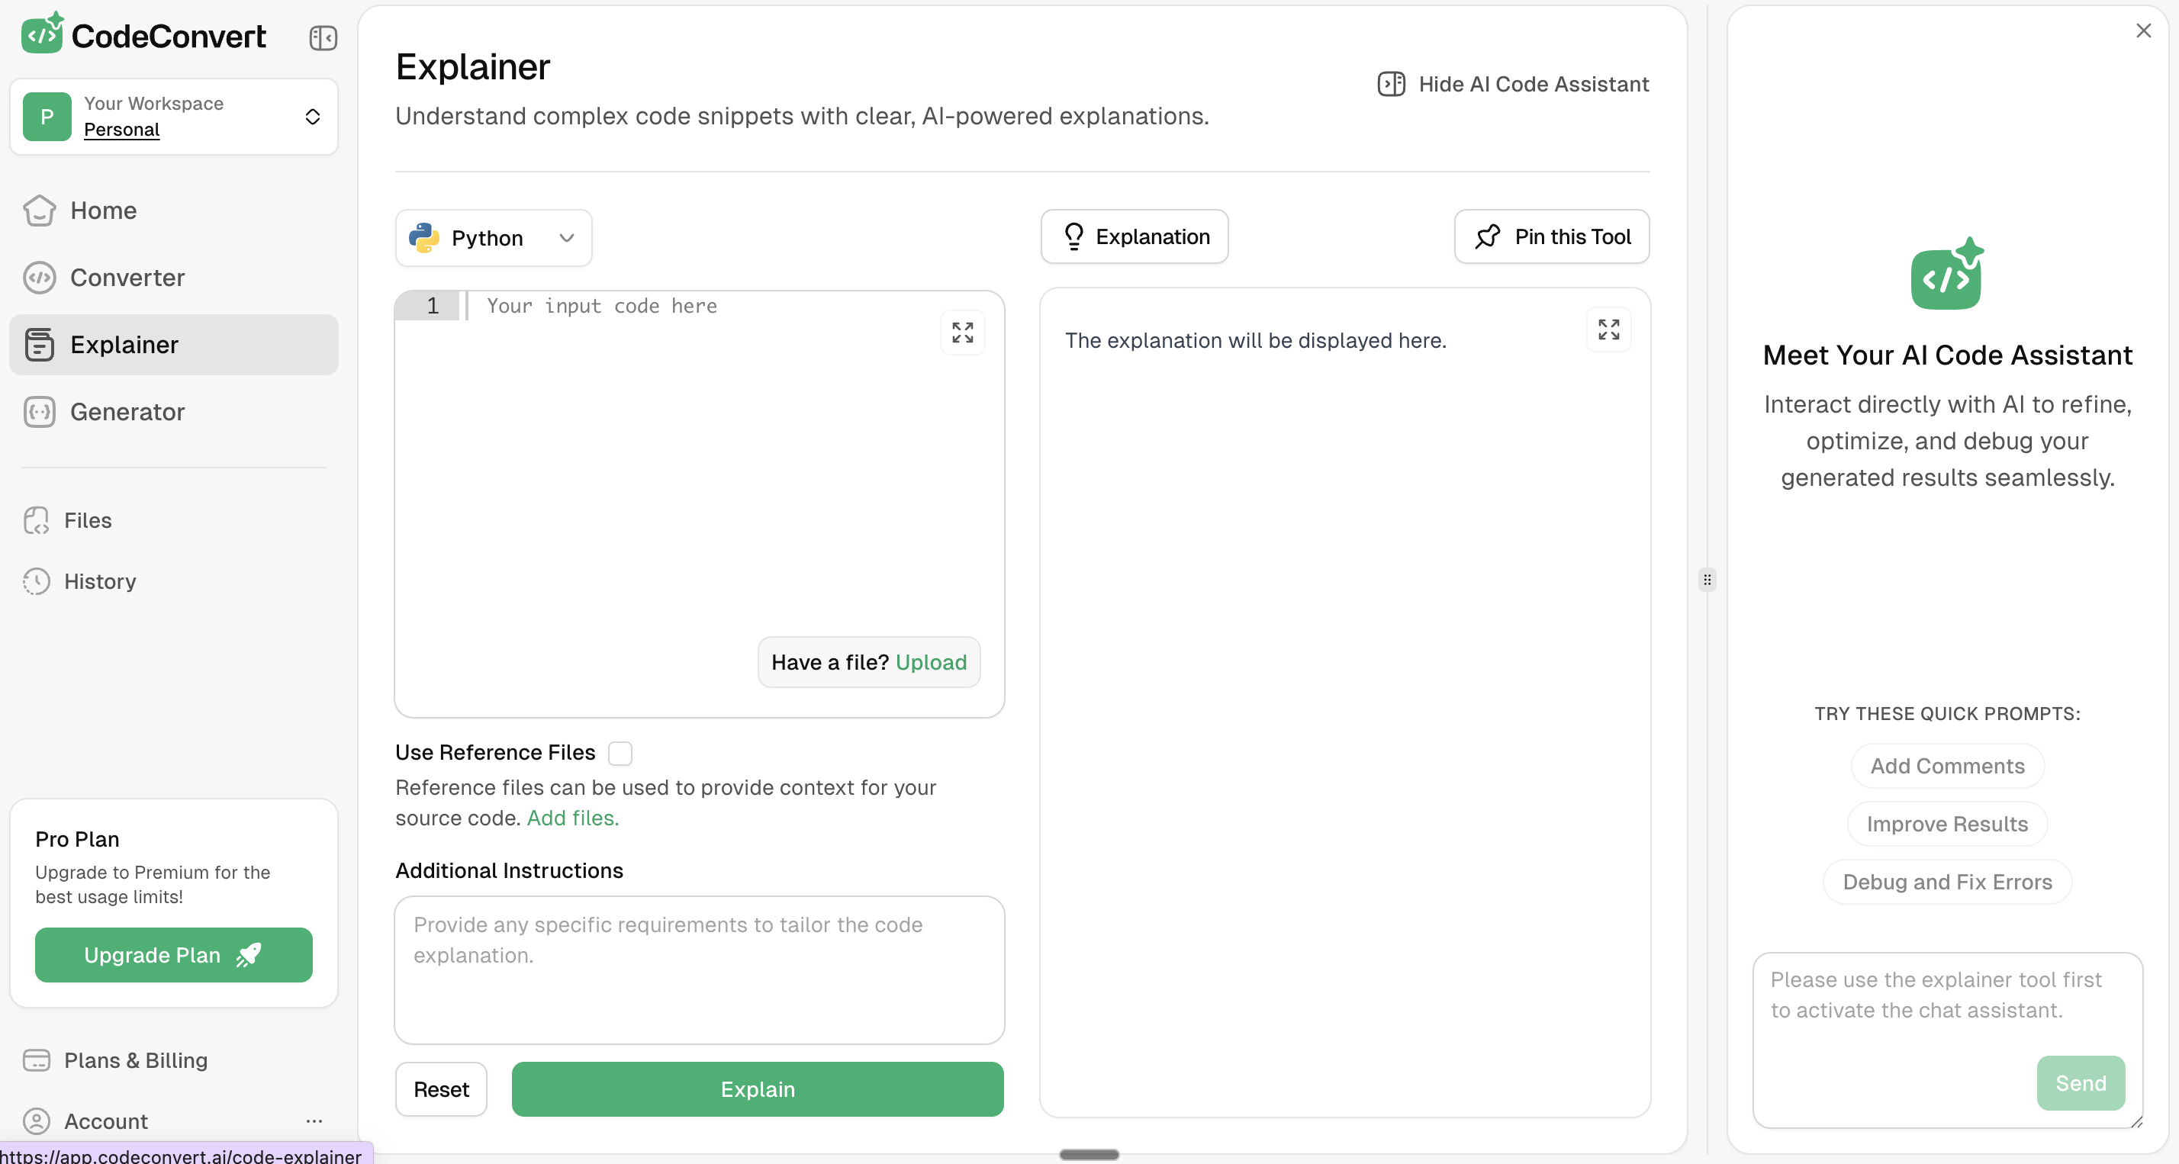The width and height of the screenshot is (2179, 1164).
Task: Click the green Explain button
Action: [x=757, y=1088]
